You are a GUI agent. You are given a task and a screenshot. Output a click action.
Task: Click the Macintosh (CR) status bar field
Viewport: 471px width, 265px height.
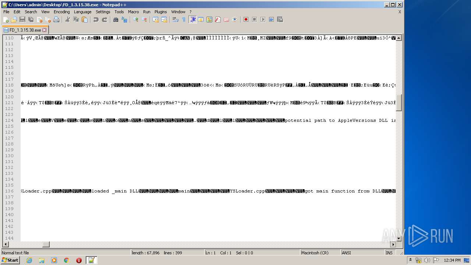(320, 253)
